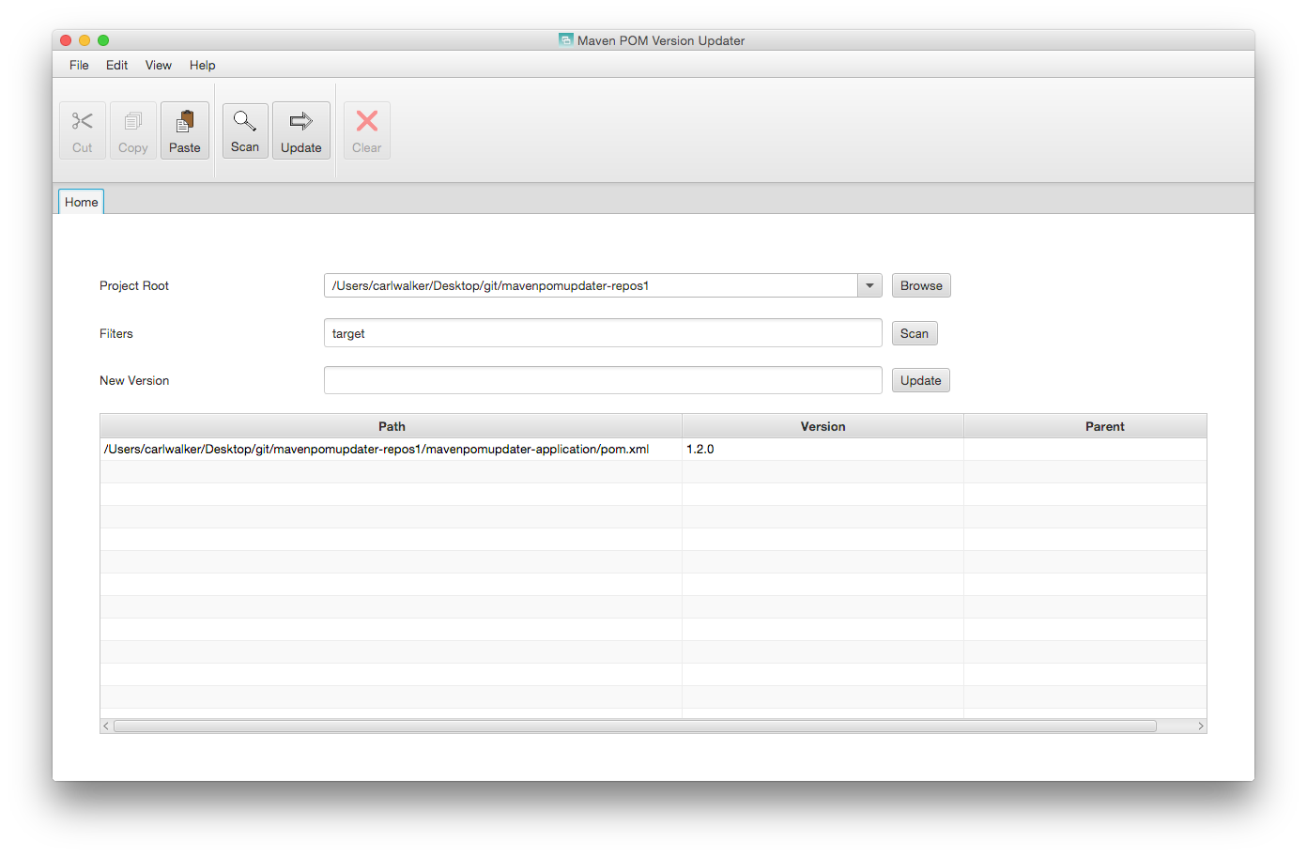The image size is (1307, 856).
Task: Click the window title bar app icon
Action: pos(565,39)
